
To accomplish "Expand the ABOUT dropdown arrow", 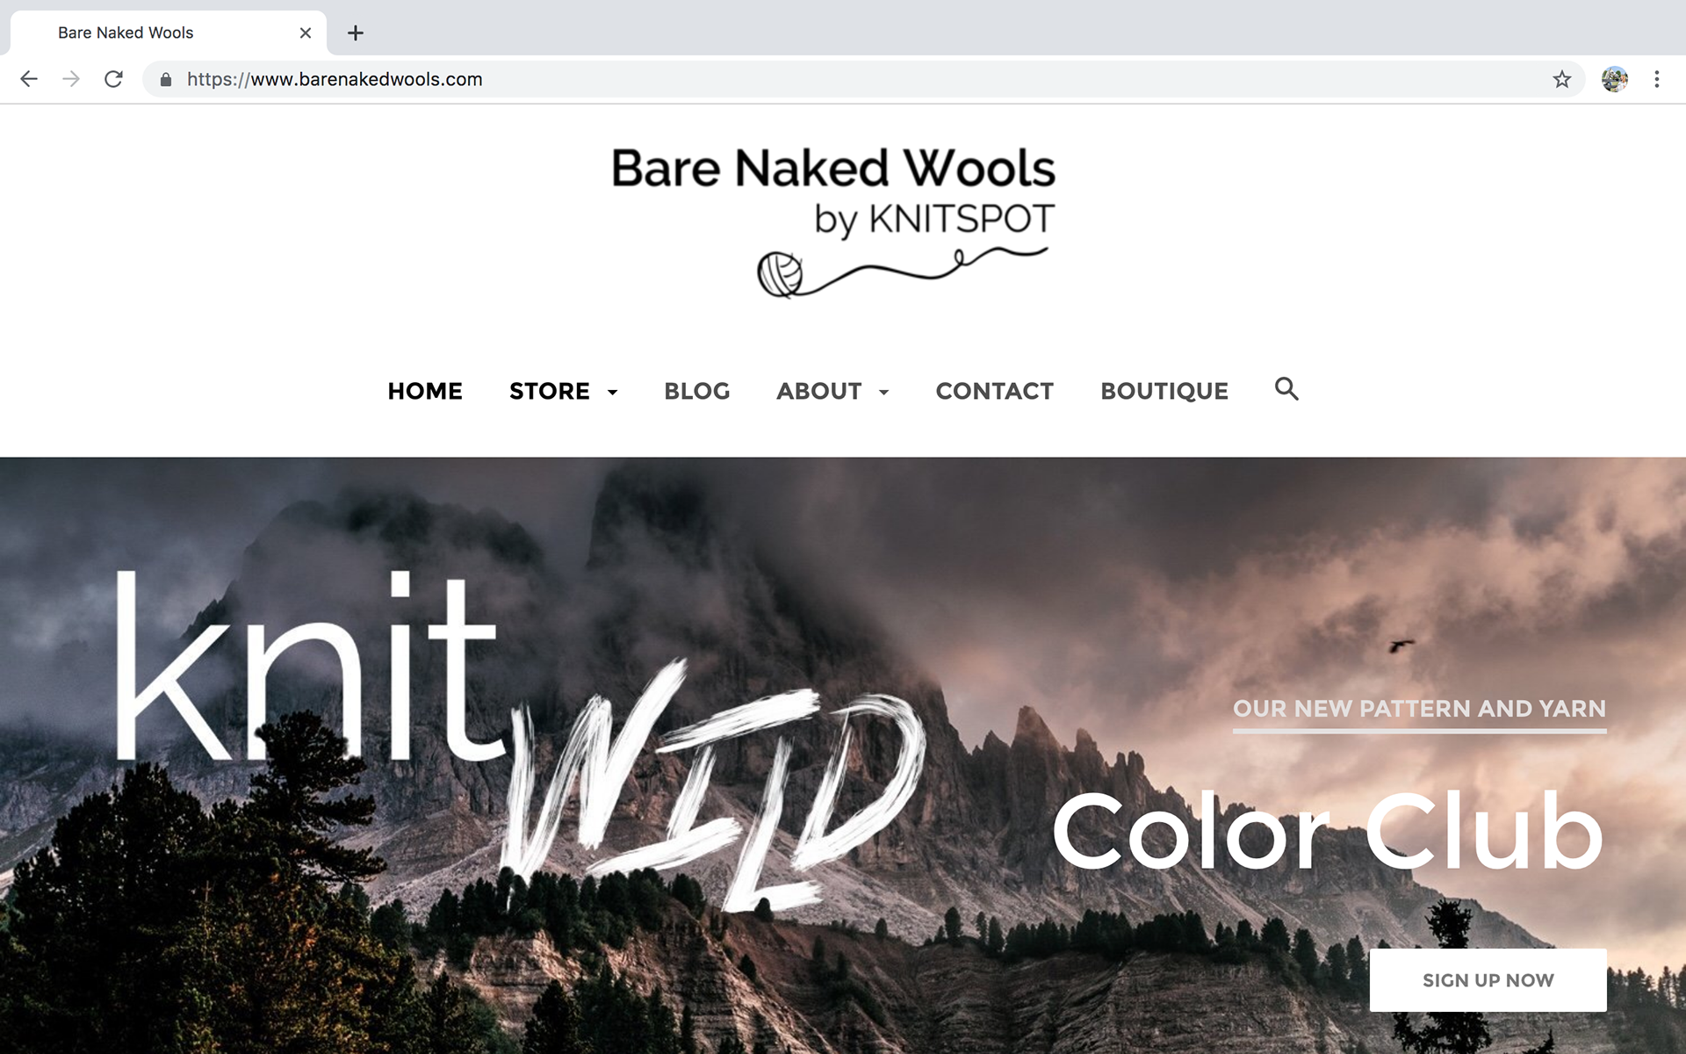I will click(x=884, y=392).
